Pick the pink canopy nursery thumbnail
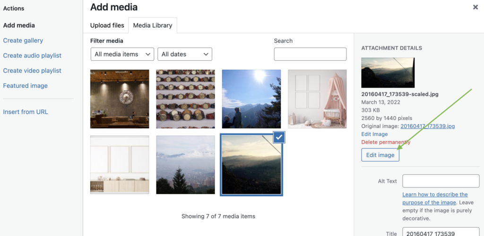 [317, 99]
